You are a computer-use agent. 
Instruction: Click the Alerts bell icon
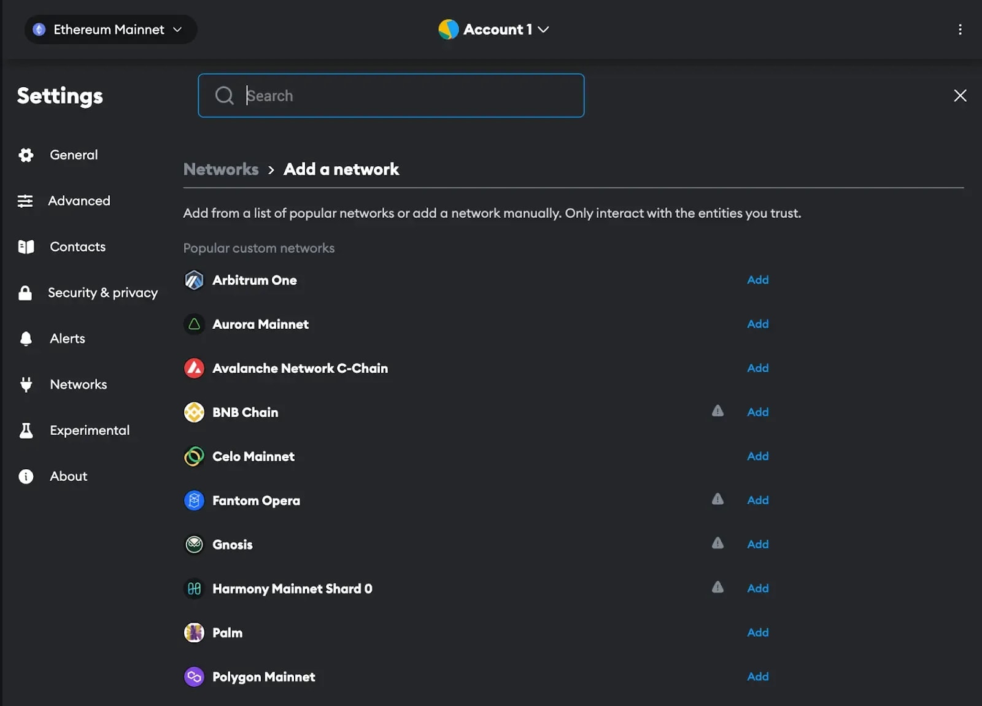point(26,339)
